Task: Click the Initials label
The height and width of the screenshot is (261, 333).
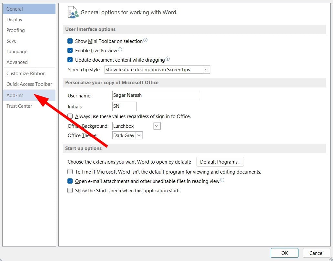Action: point(75,106)
